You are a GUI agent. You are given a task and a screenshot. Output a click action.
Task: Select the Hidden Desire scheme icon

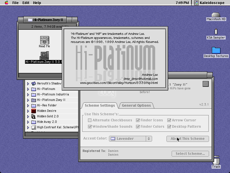pos(34,111)
